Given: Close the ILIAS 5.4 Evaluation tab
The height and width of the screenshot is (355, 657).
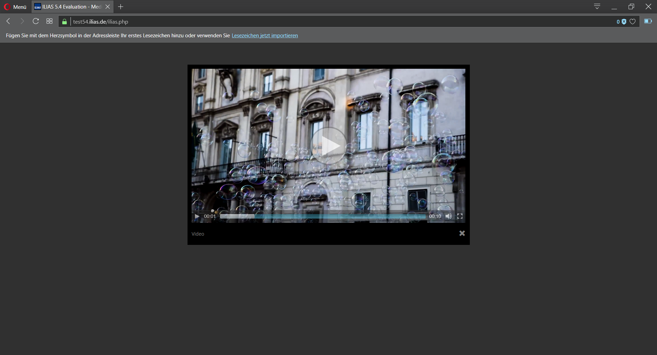Looking at the screenshot, I should [x=108, y=7].
